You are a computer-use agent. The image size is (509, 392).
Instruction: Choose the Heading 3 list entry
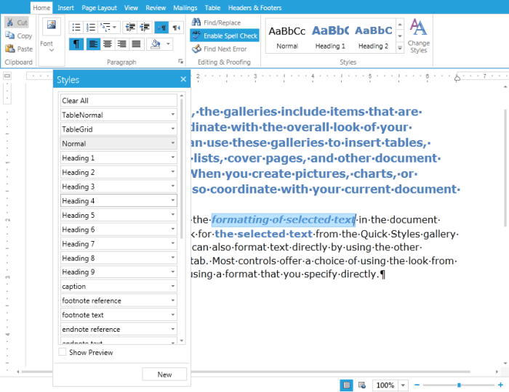[x=119, y=187]
